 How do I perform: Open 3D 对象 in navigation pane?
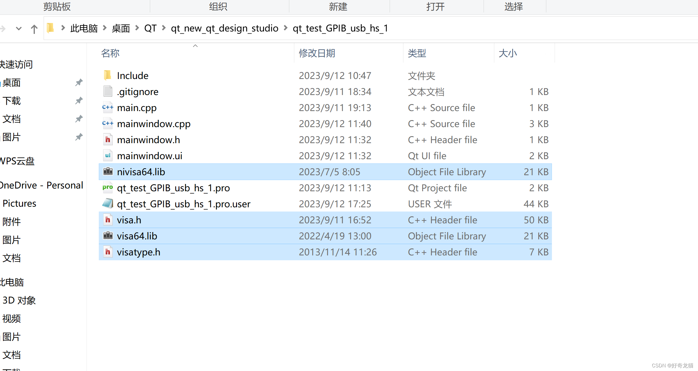[19, 300]
